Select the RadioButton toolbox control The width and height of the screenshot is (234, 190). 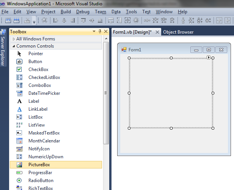click(x=41, y=181)
